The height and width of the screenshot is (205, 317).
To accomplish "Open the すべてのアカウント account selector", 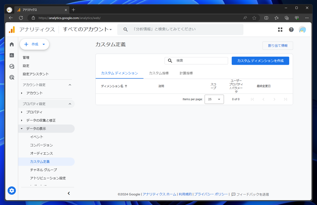I will 87,29.
